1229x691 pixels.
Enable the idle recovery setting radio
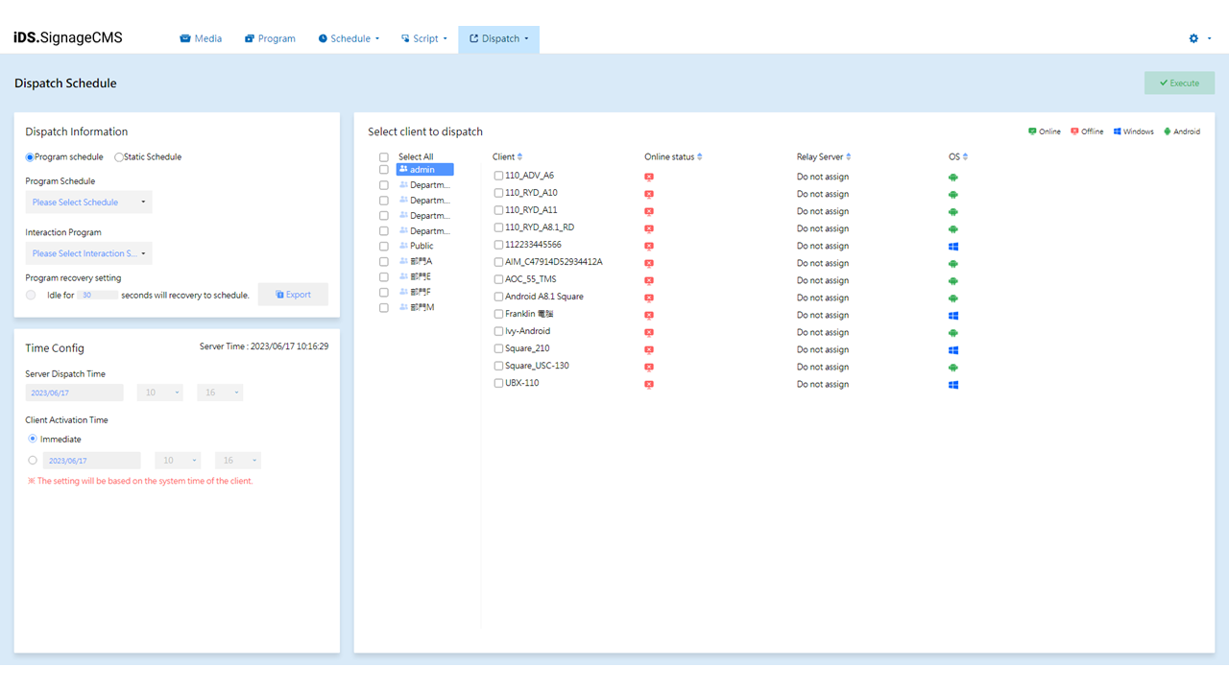[x=31, y=296]
